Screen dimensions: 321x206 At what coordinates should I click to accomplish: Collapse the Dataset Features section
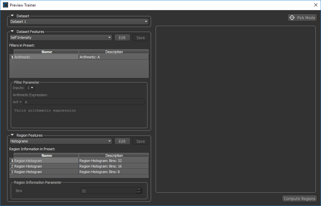click(12, 32)
